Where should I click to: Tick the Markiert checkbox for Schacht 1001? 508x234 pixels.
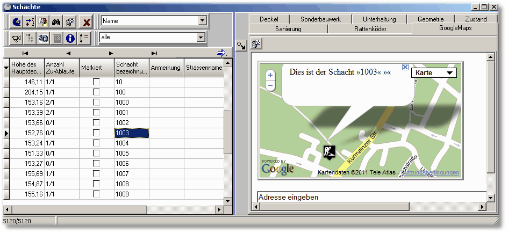pyautogui.click(x=97, y=113)
